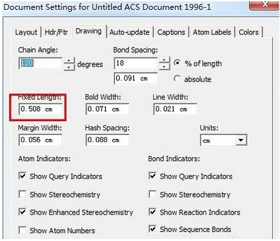Toggle Show Sequence Bonds checkbox
This screenshot has height=241, width=280.
coord(153,228)
